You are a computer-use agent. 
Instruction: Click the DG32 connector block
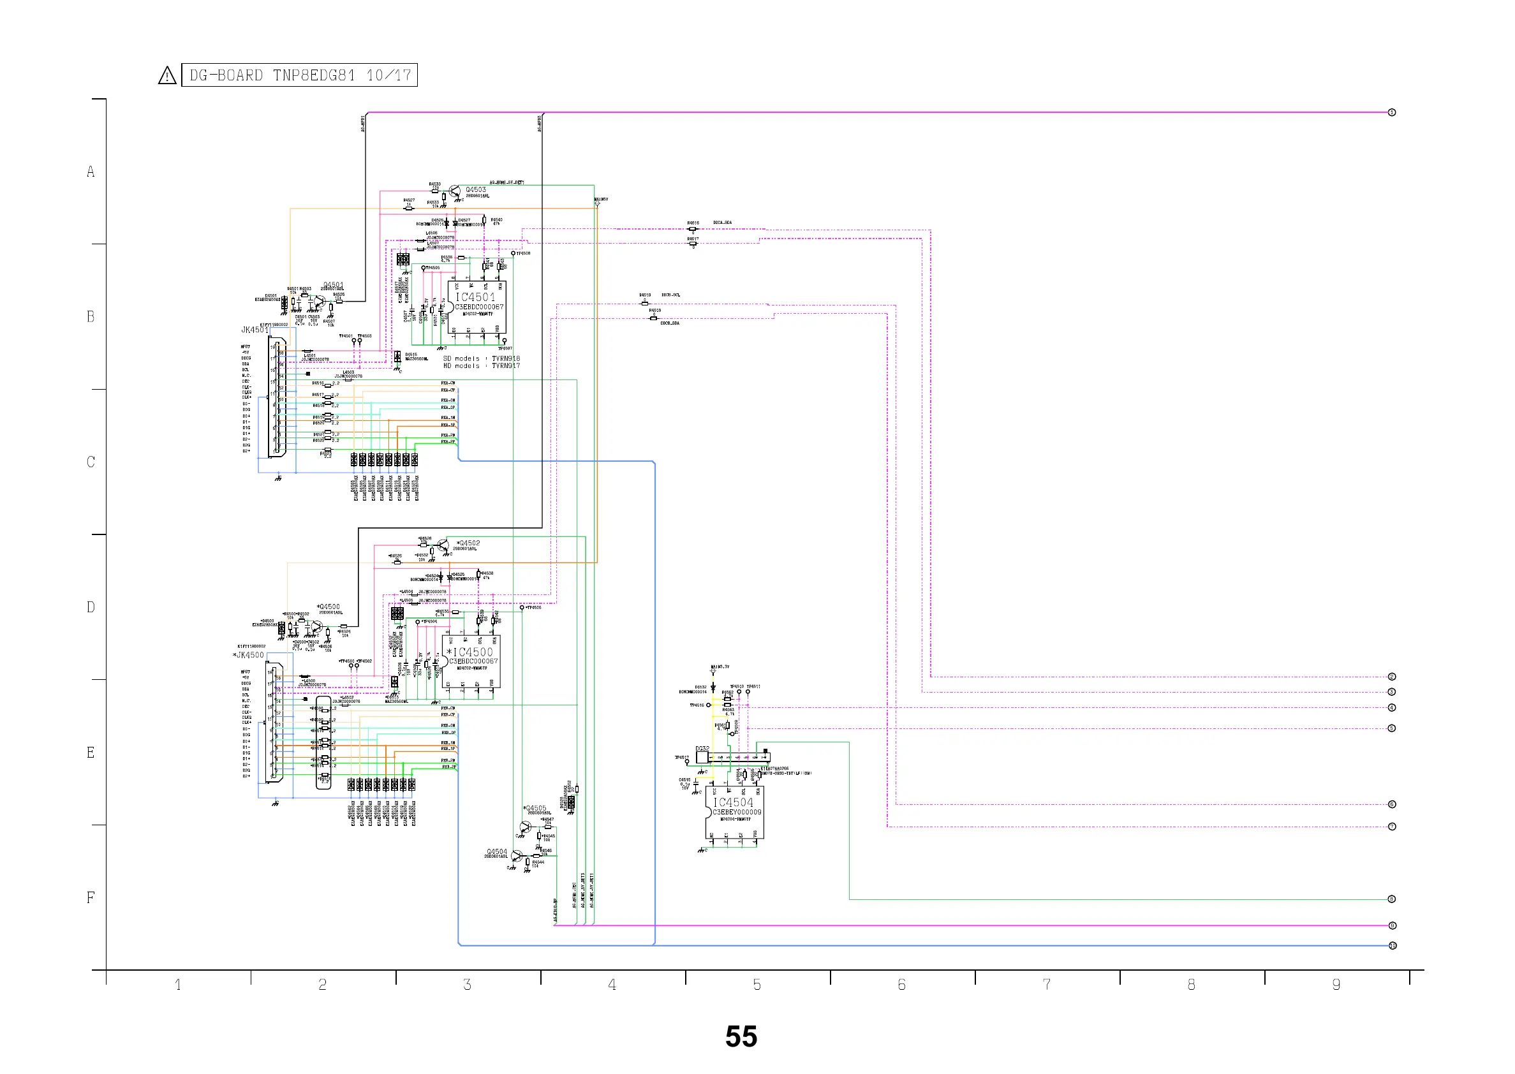point(733,757)
